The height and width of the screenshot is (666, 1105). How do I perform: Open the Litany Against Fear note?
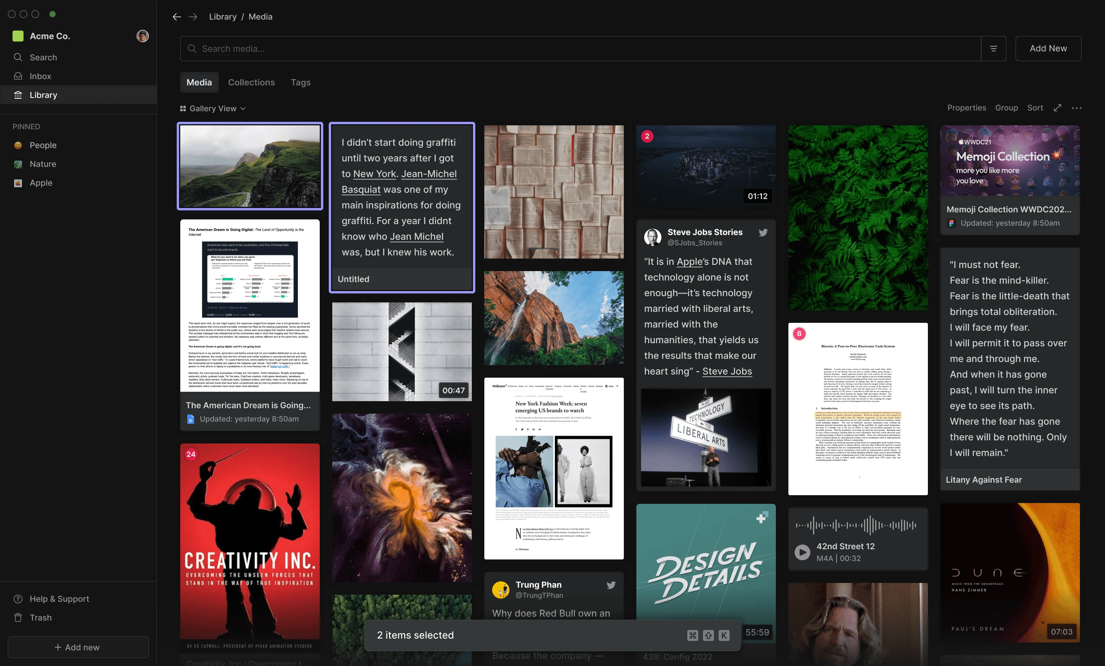point(1009,369)
